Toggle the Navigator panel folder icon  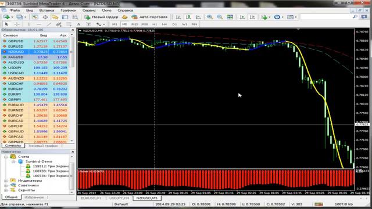coord(55,17)
